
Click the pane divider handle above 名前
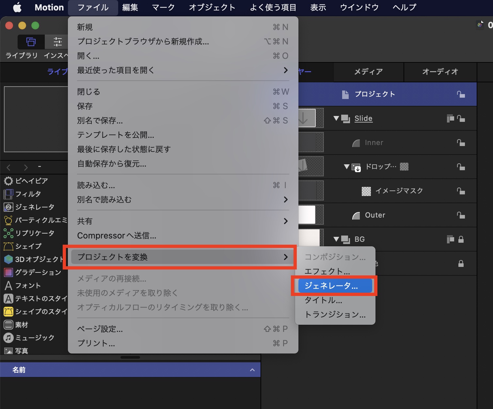130,357
